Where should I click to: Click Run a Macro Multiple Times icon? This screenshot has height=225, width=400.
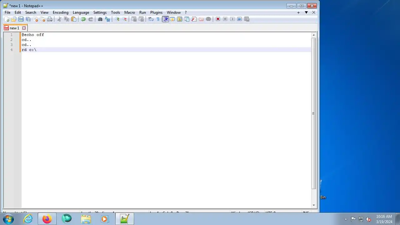tap(240, 19)
